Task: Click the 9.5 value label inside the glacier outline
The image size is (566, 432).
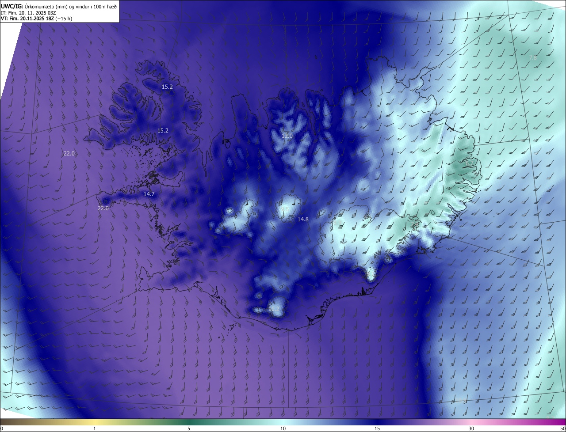Action: coord(285,209)
